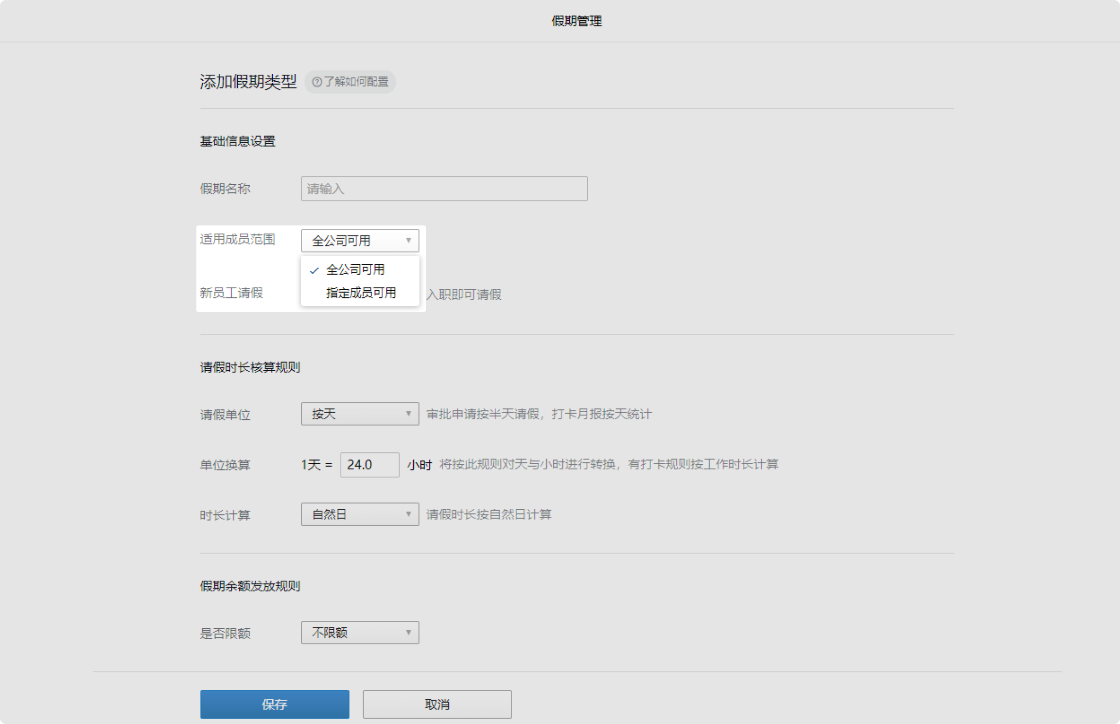Click the 24.0 hours input field

tap(369, 465)
